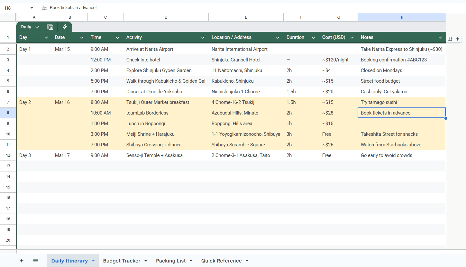Select row 8 header
This screenshot has width=466, height=267.
[x=8, y=113]
